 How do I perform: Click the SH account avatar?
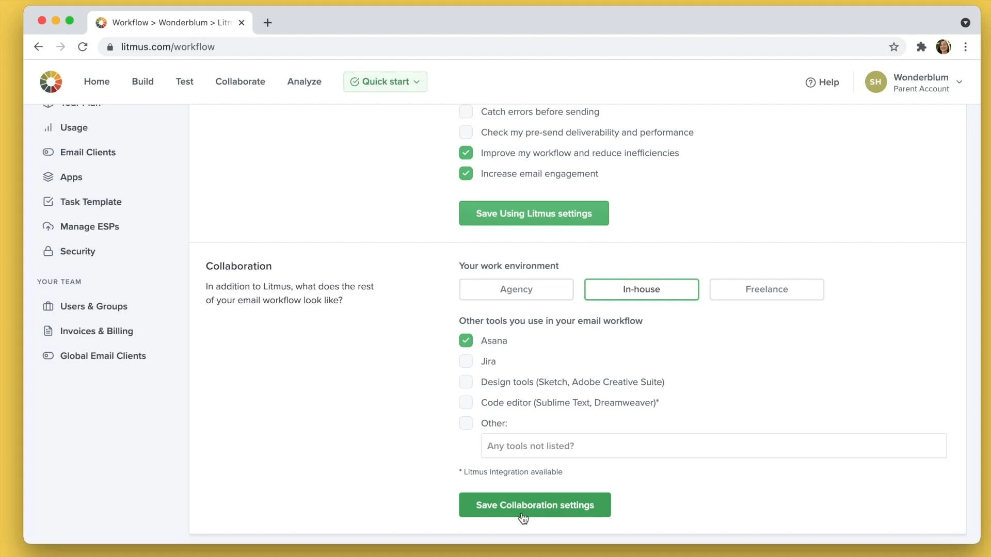[x=875, y=82]
